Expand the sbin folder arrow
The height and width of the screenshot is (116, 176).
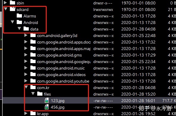pyautogui.click(x=5, y=2)
